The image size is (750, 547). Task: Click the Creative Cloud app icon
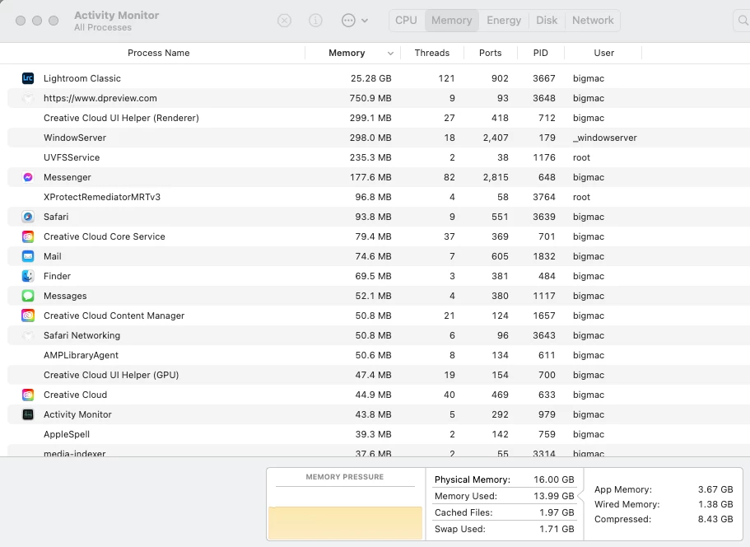tap(28, 395)
